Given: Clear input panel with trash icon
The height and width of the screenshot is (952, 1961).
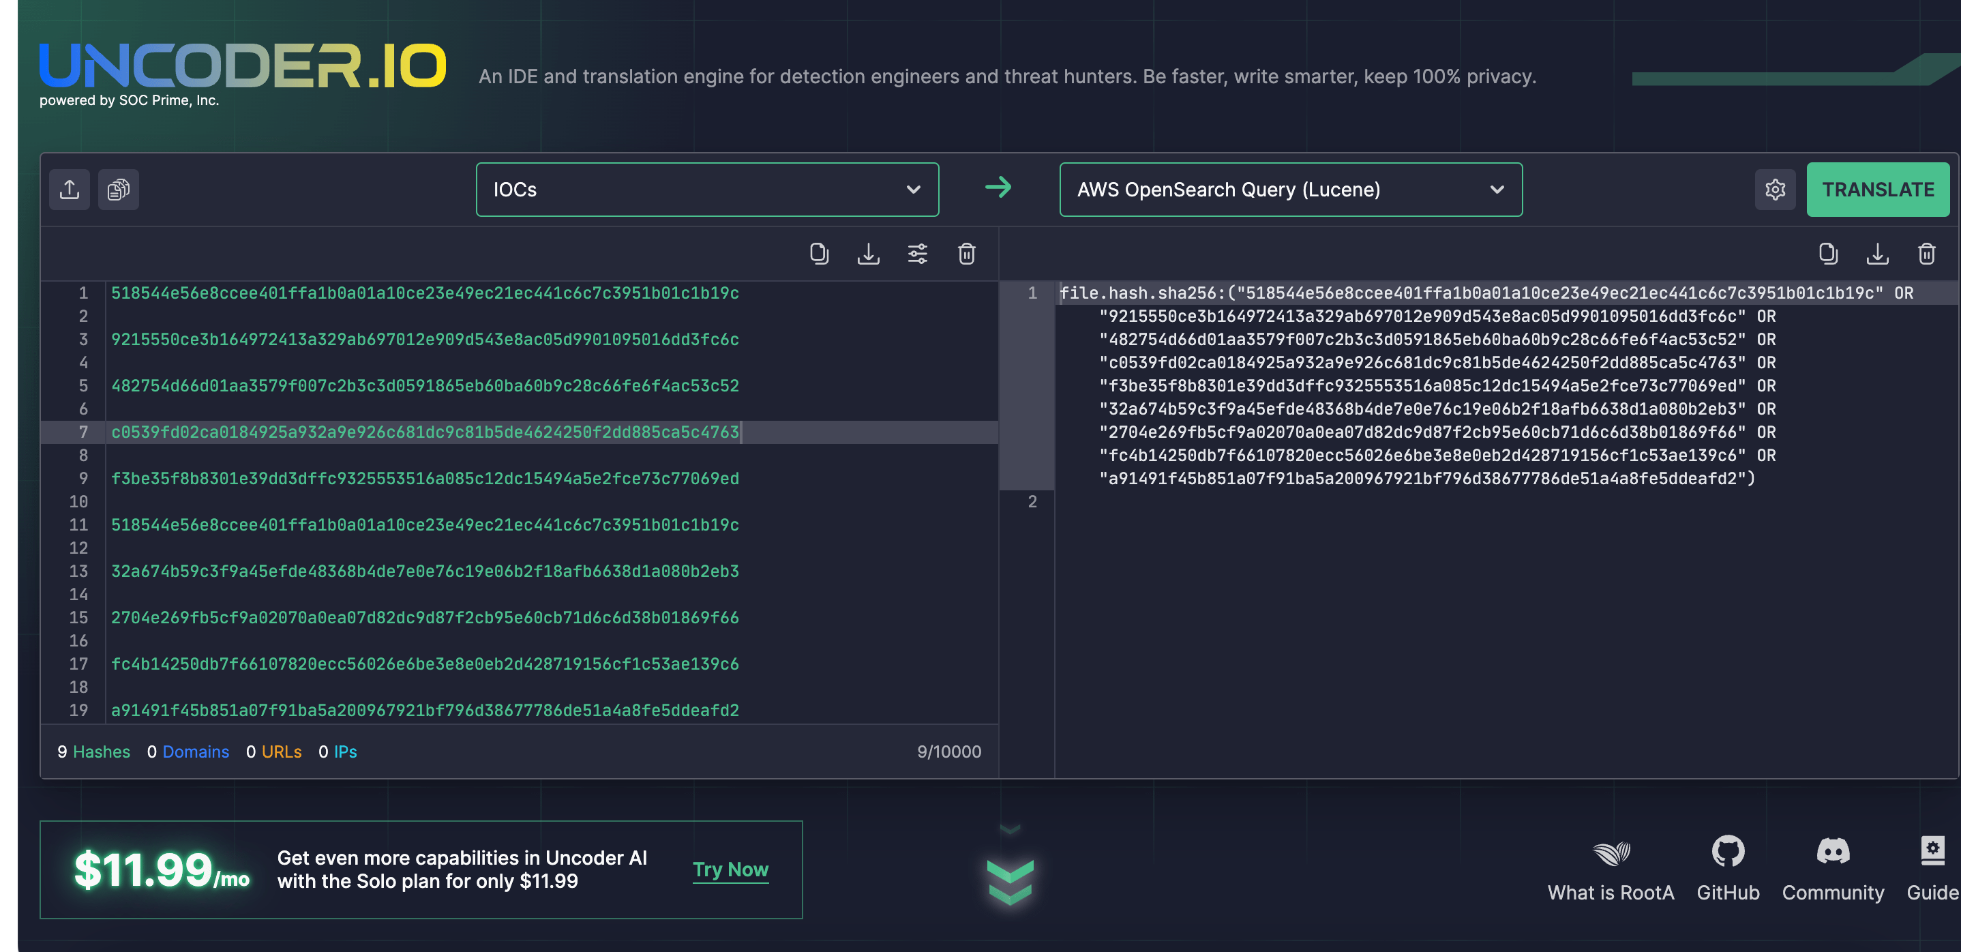Looking at the screenshot, I should (x=966, y=254).
